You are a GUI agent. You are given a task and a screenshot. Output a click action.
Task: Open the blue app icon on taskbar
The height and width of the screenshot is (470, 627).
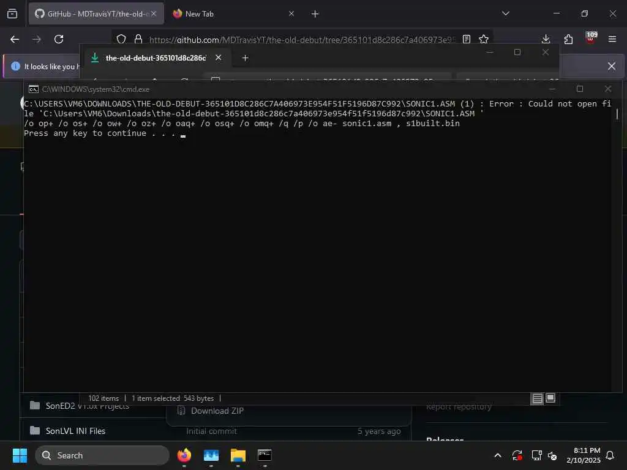pyautogui.click(x=211, y=455)
